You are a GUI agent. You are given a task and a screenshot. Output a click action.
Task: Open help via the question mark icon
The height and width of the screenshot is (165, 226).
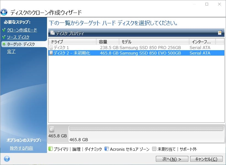click(7, 159)
